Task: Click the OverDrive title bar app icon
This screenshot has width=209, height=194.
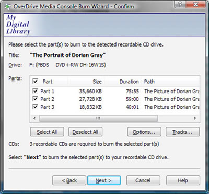Action: tap(7, 6)
